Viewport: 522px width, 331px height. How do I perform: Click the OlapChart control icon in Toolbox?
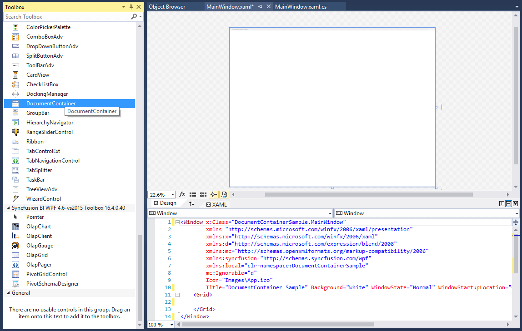tap(15, 226)
